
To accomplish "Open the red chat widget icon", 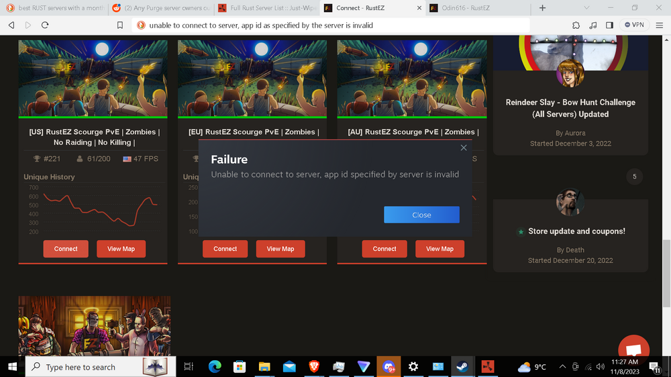I will pyautogui.click(x=633, y=349).
